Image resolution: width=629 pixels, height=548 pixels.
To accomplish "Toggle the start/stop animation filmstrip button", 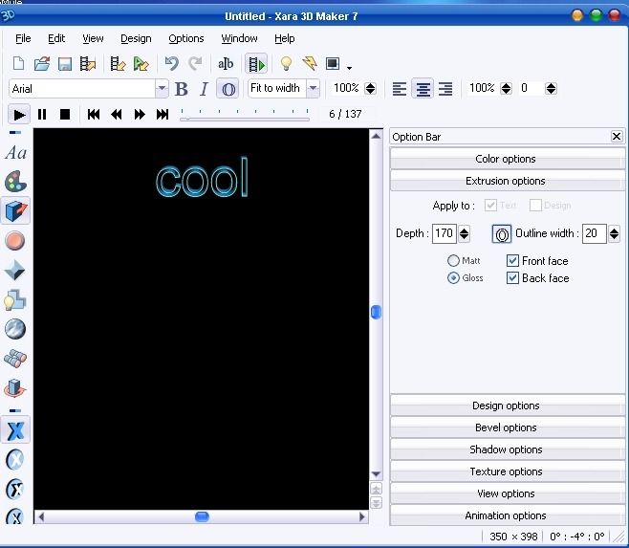I will [x=256, y=64].
